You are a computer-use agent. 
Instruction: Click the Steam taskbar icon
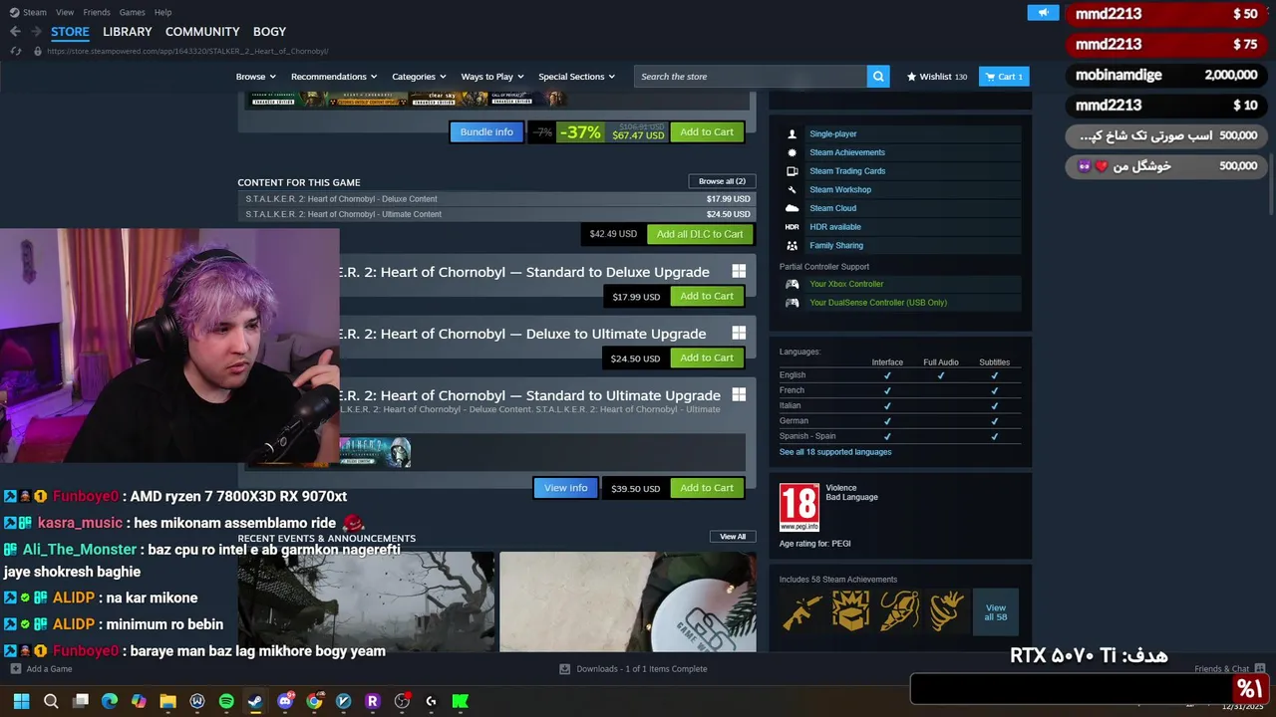[x=255, y=701]
